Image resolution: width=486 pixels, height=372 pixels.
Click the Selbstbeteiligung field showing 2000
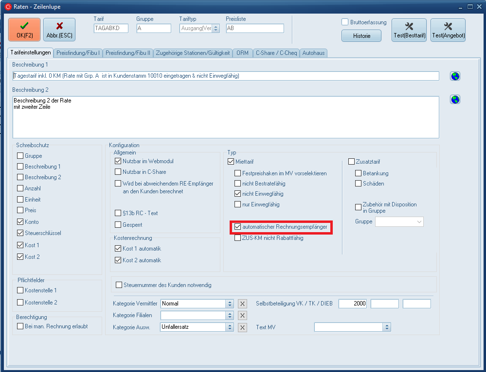pos(353,304)
